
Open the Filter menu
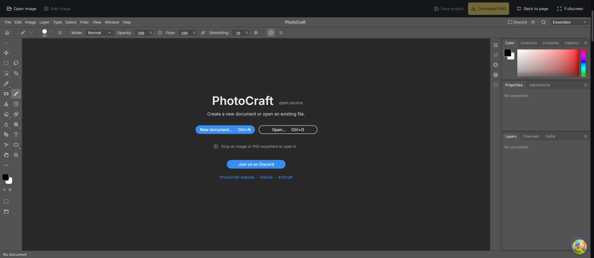(x=84, y=22)
